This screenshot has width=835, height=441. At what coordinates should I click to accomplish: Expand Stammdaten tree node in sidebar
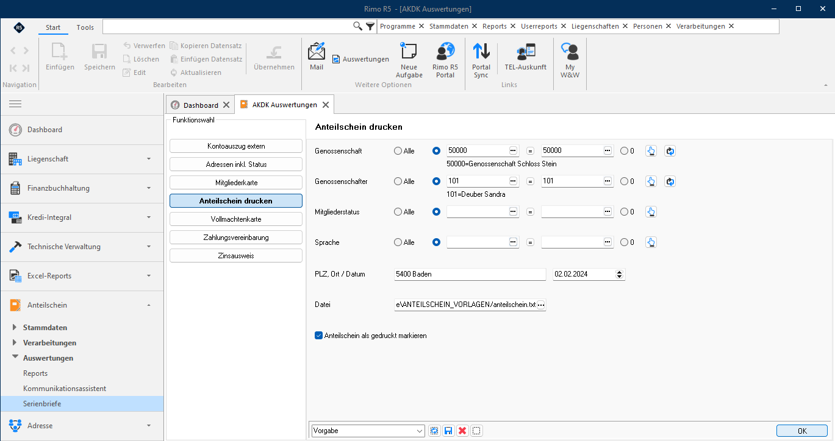[15, 328]
